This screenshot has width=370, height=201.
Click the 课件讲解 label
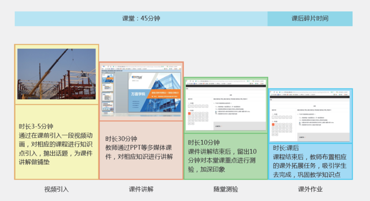[141, 189]
